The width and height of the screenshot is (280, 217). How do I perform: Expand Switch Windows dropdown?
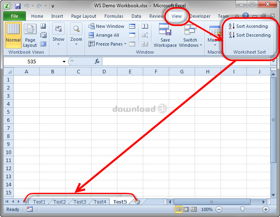pyautogui.click(x=201, y=45)
